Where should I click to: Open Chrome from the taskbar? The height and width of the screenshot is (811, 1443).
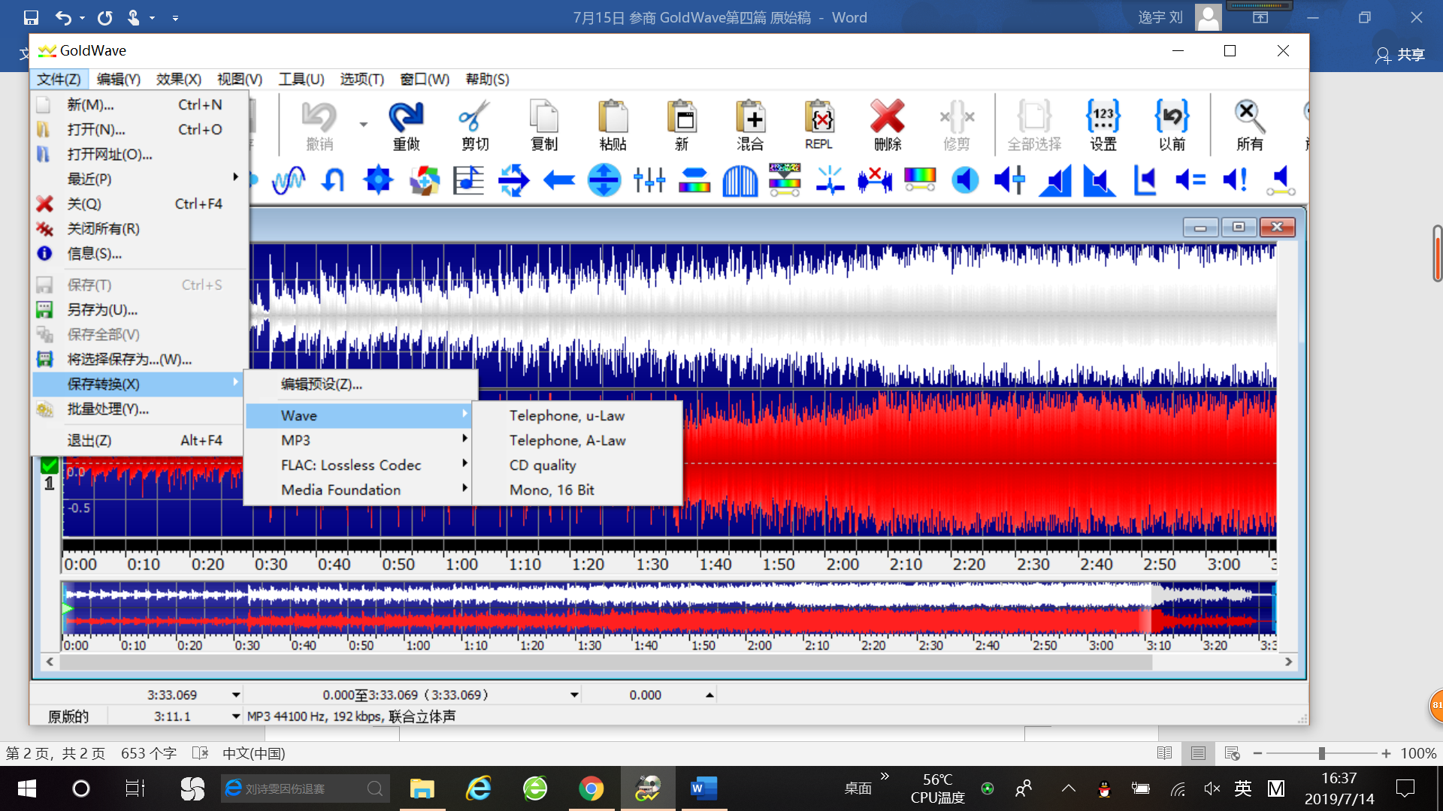tap(591, 788)
